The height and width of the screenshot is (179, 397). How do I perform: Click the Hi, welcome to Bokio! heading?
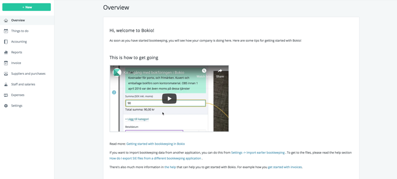coord(132,30)
